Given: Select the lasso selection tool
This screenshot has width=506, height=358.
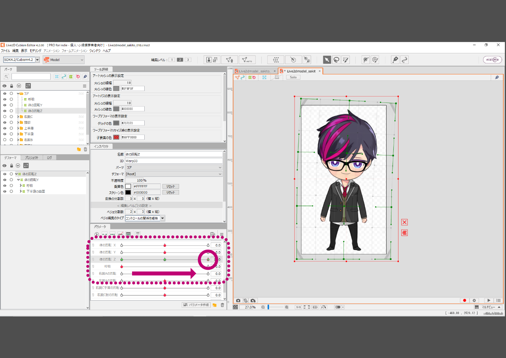Looking at the screenshot, I should tap(336, 60).
